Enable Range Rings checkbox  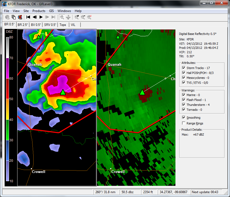point(184,123)
